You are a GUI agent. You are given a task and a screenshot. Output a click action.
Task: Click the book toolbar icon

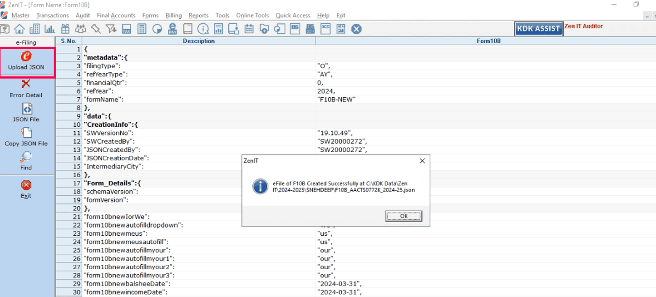pyautogui.click(x=188, y=29)
